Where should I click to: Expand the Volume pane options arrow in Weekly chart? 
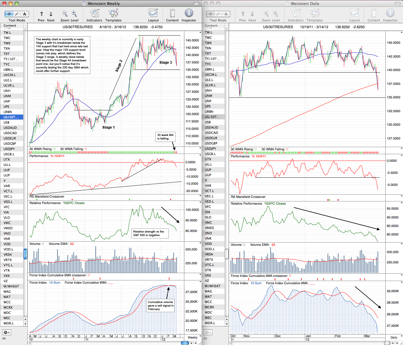pyautogui.click(x=200, y=243)
